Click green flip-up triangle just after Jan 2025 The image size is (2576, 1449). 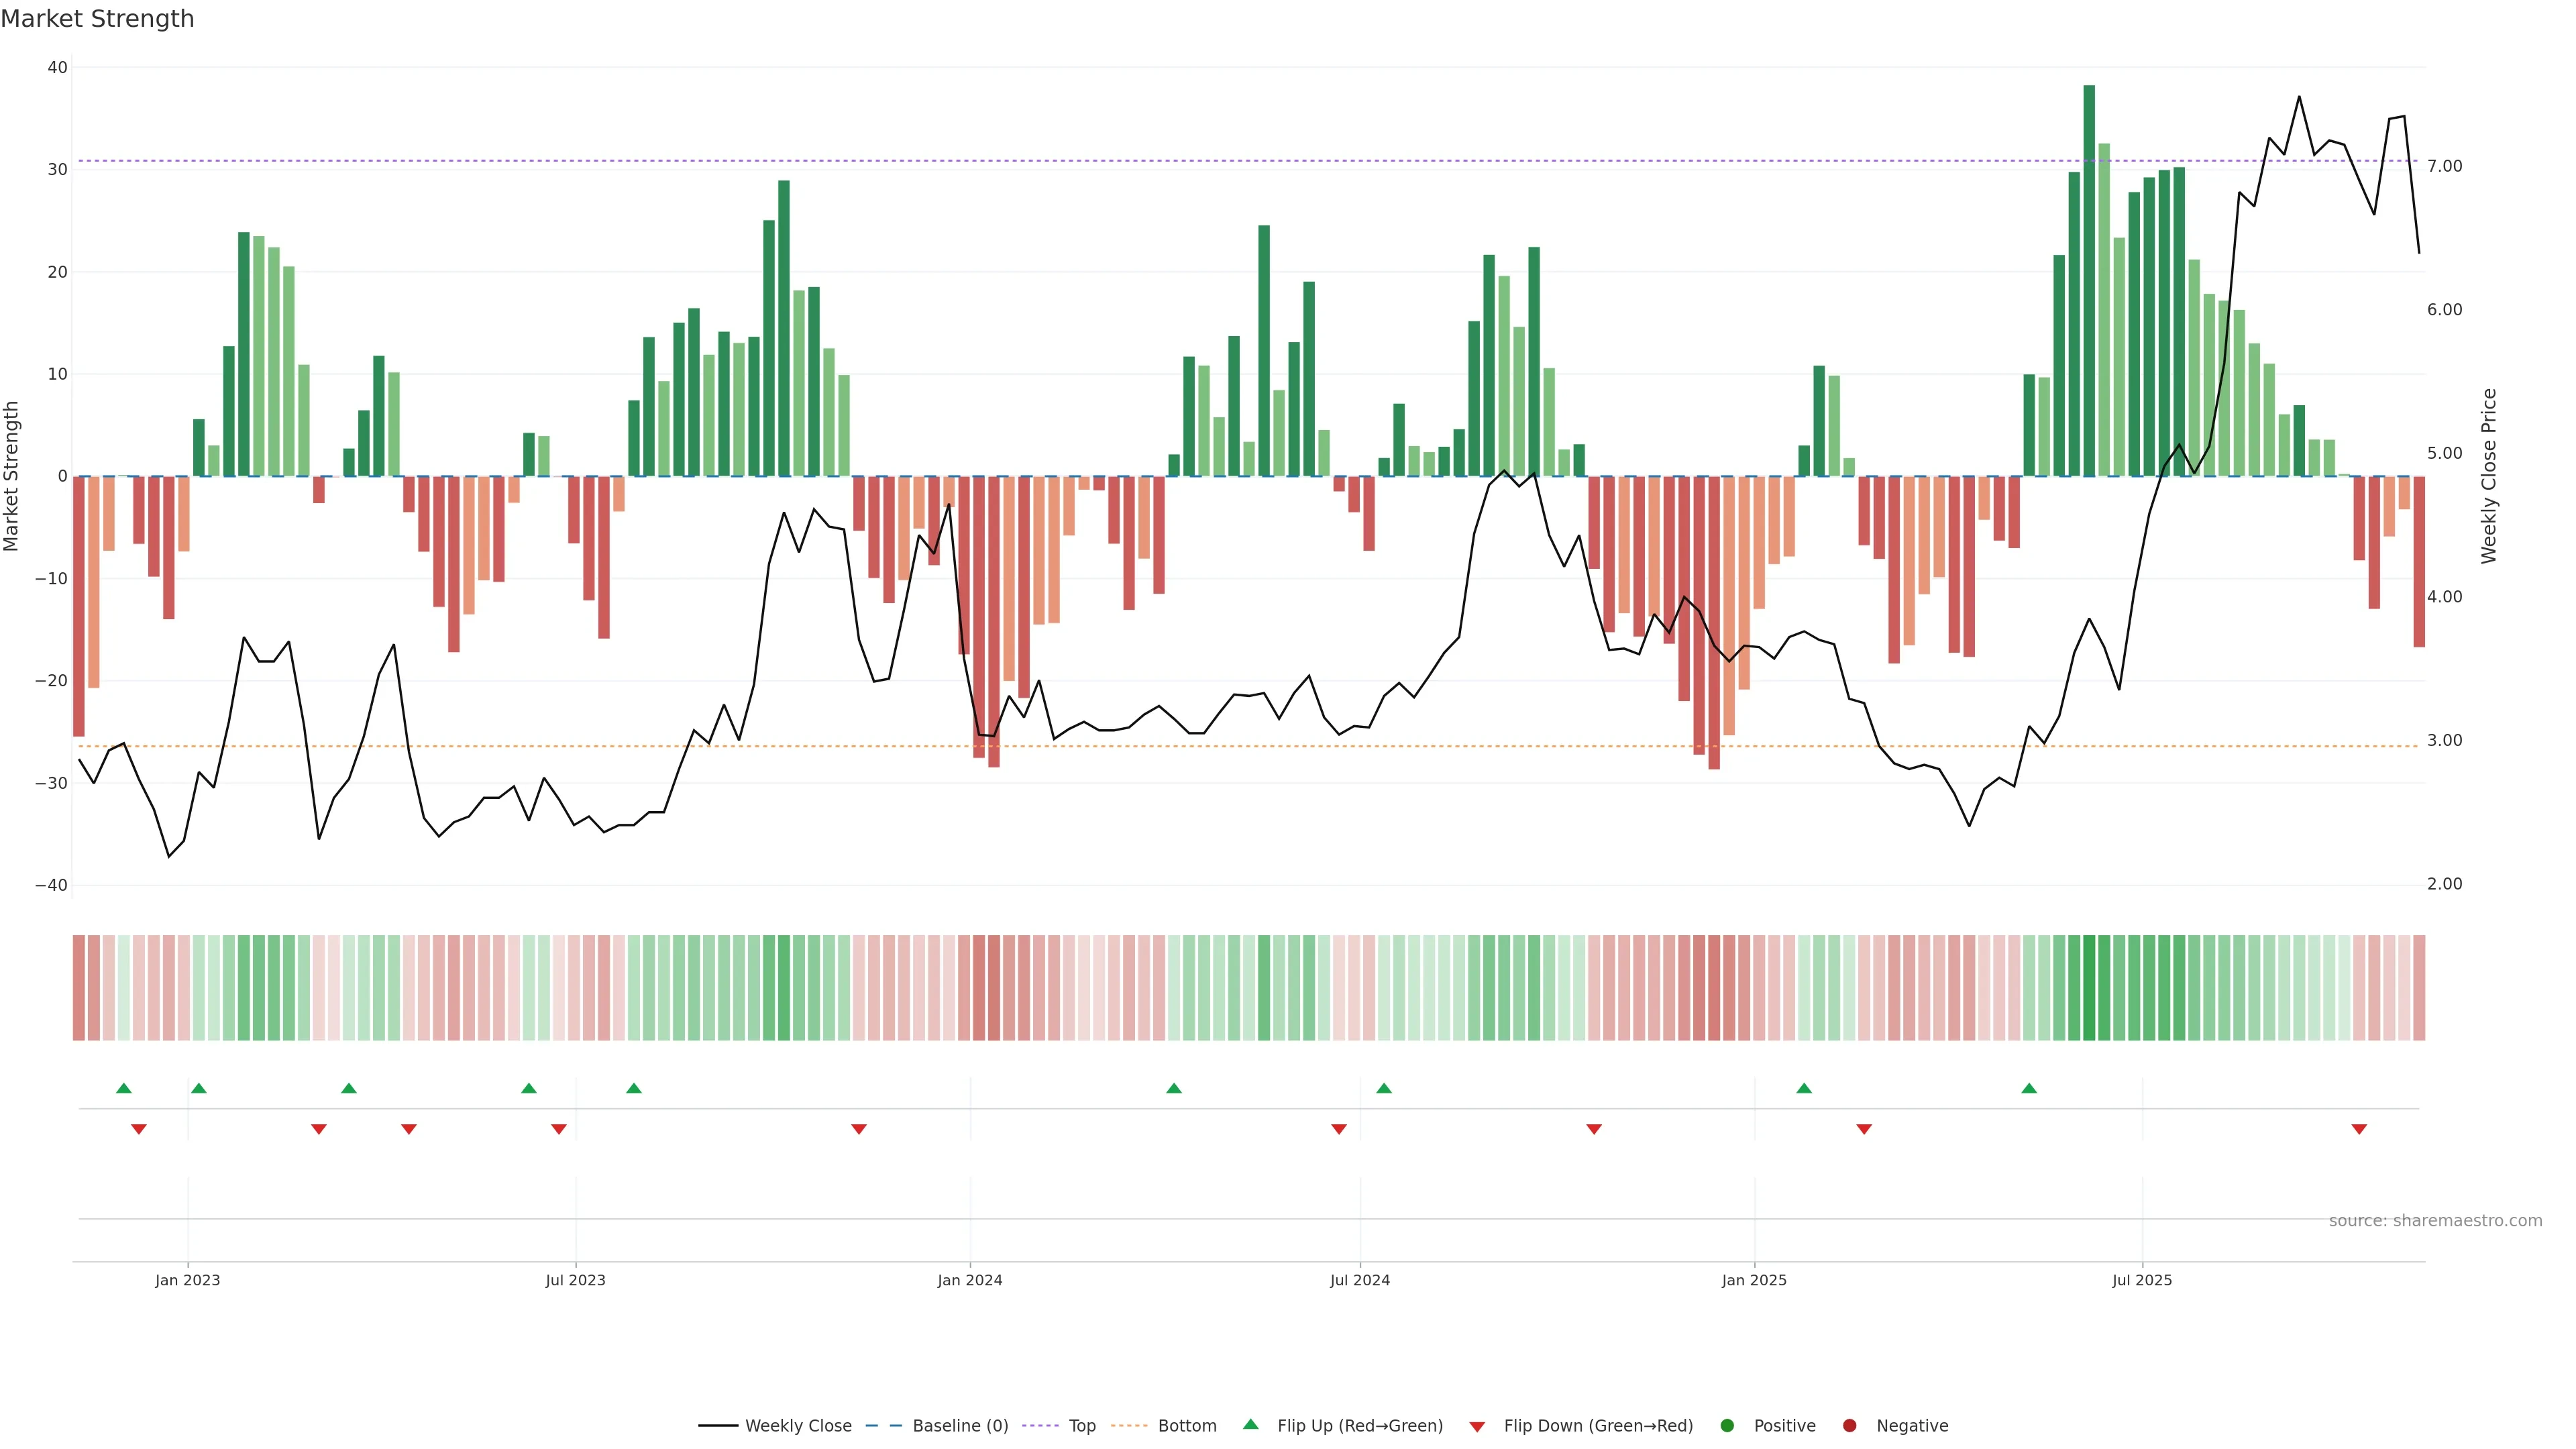[x=1804, y=1088]
